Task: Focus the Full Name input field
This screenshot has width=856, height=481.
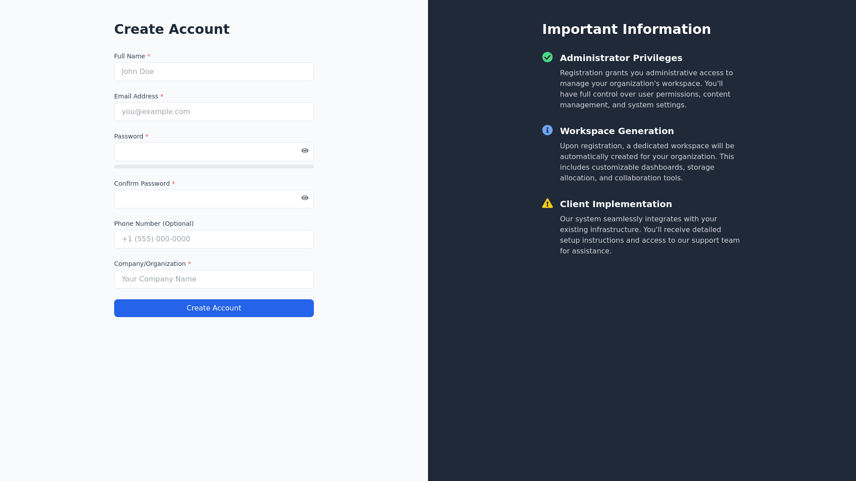Action: [214, 72]
